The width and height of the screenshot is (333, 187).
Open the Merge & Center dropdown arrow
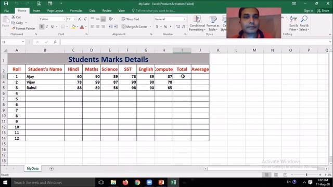[x=150, y=26]
